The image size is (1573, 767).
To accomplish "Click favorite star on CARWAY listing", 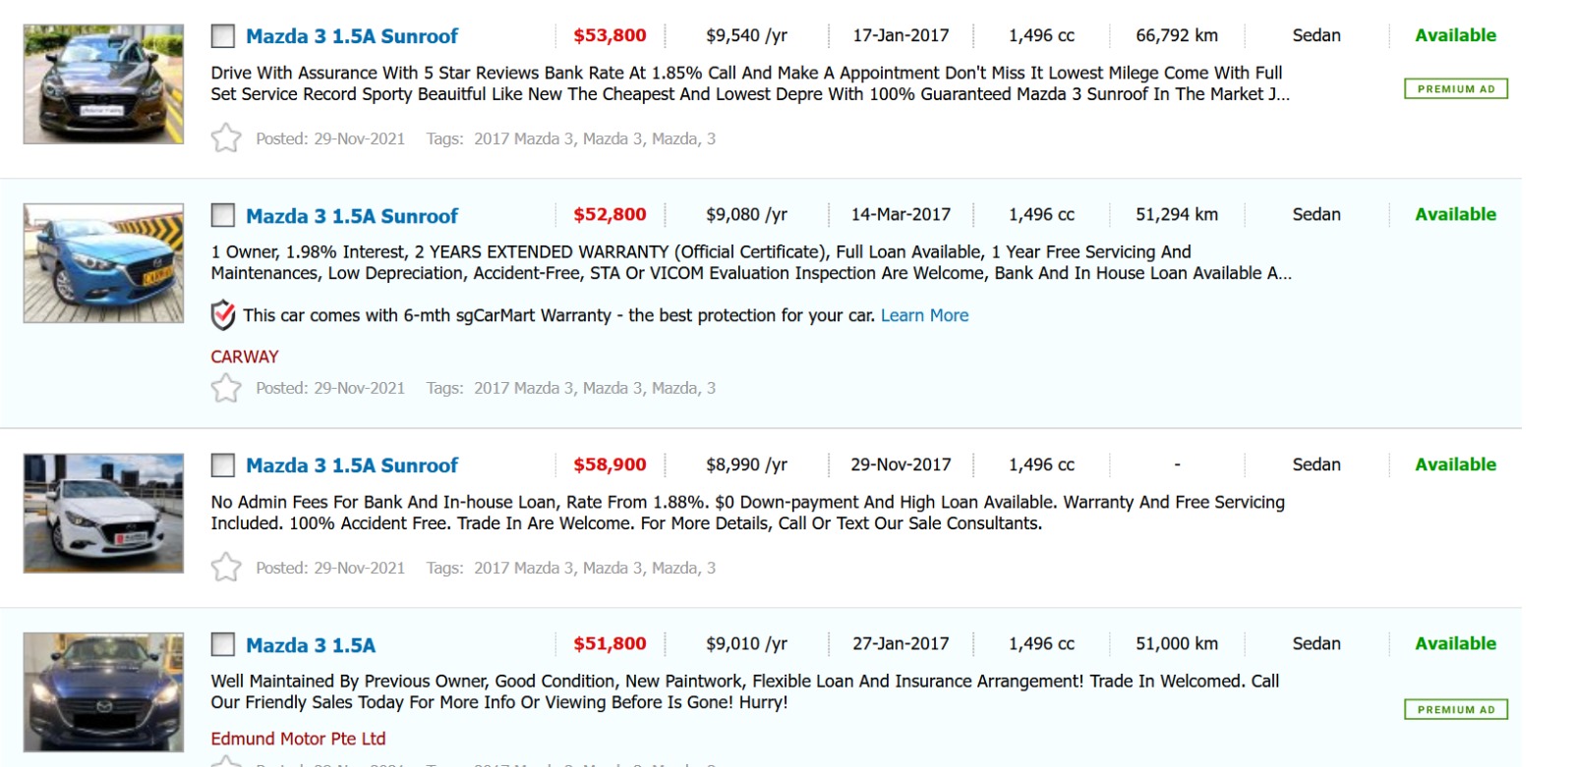I will (226, 388).
